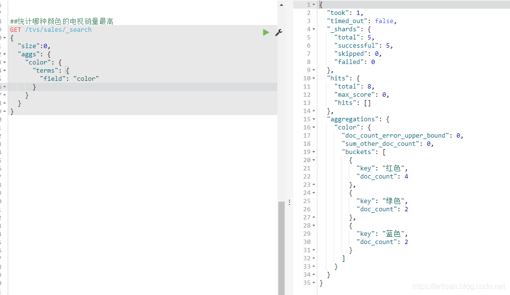The width and height of the screenshot is (510, 295).
Task: Collapse the "terms" block in request editor
Action: [4, 70]
